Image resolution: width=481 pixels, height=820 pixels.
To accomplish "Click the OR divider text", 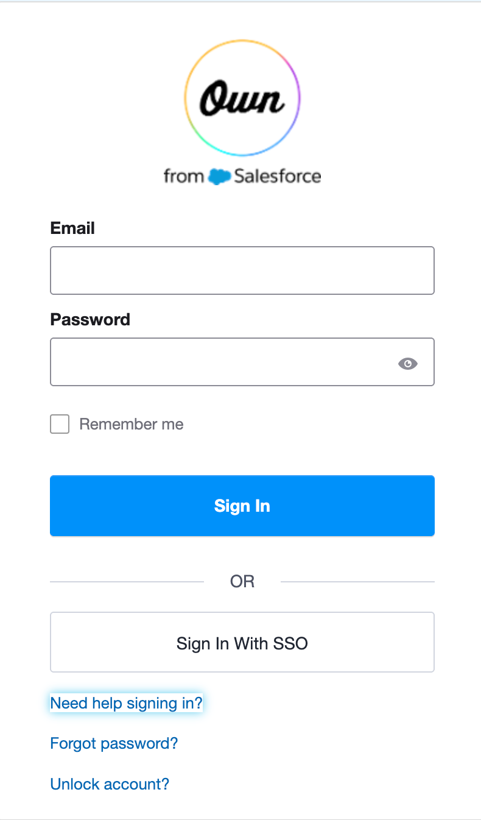I will [242, 581].
